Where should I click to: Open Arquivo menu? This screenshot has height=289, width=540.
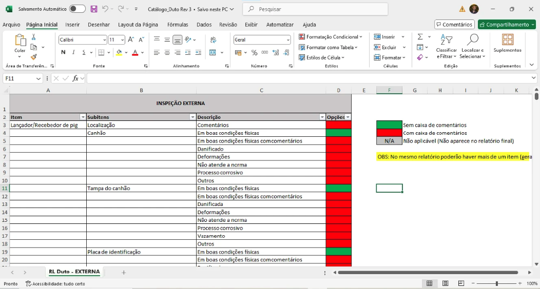tap(11, 25)
